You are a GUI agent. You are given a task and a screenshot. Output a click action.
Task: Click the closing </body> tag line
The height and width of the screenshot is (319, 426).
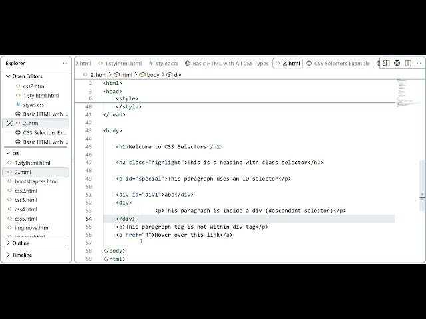coord(114,251)
